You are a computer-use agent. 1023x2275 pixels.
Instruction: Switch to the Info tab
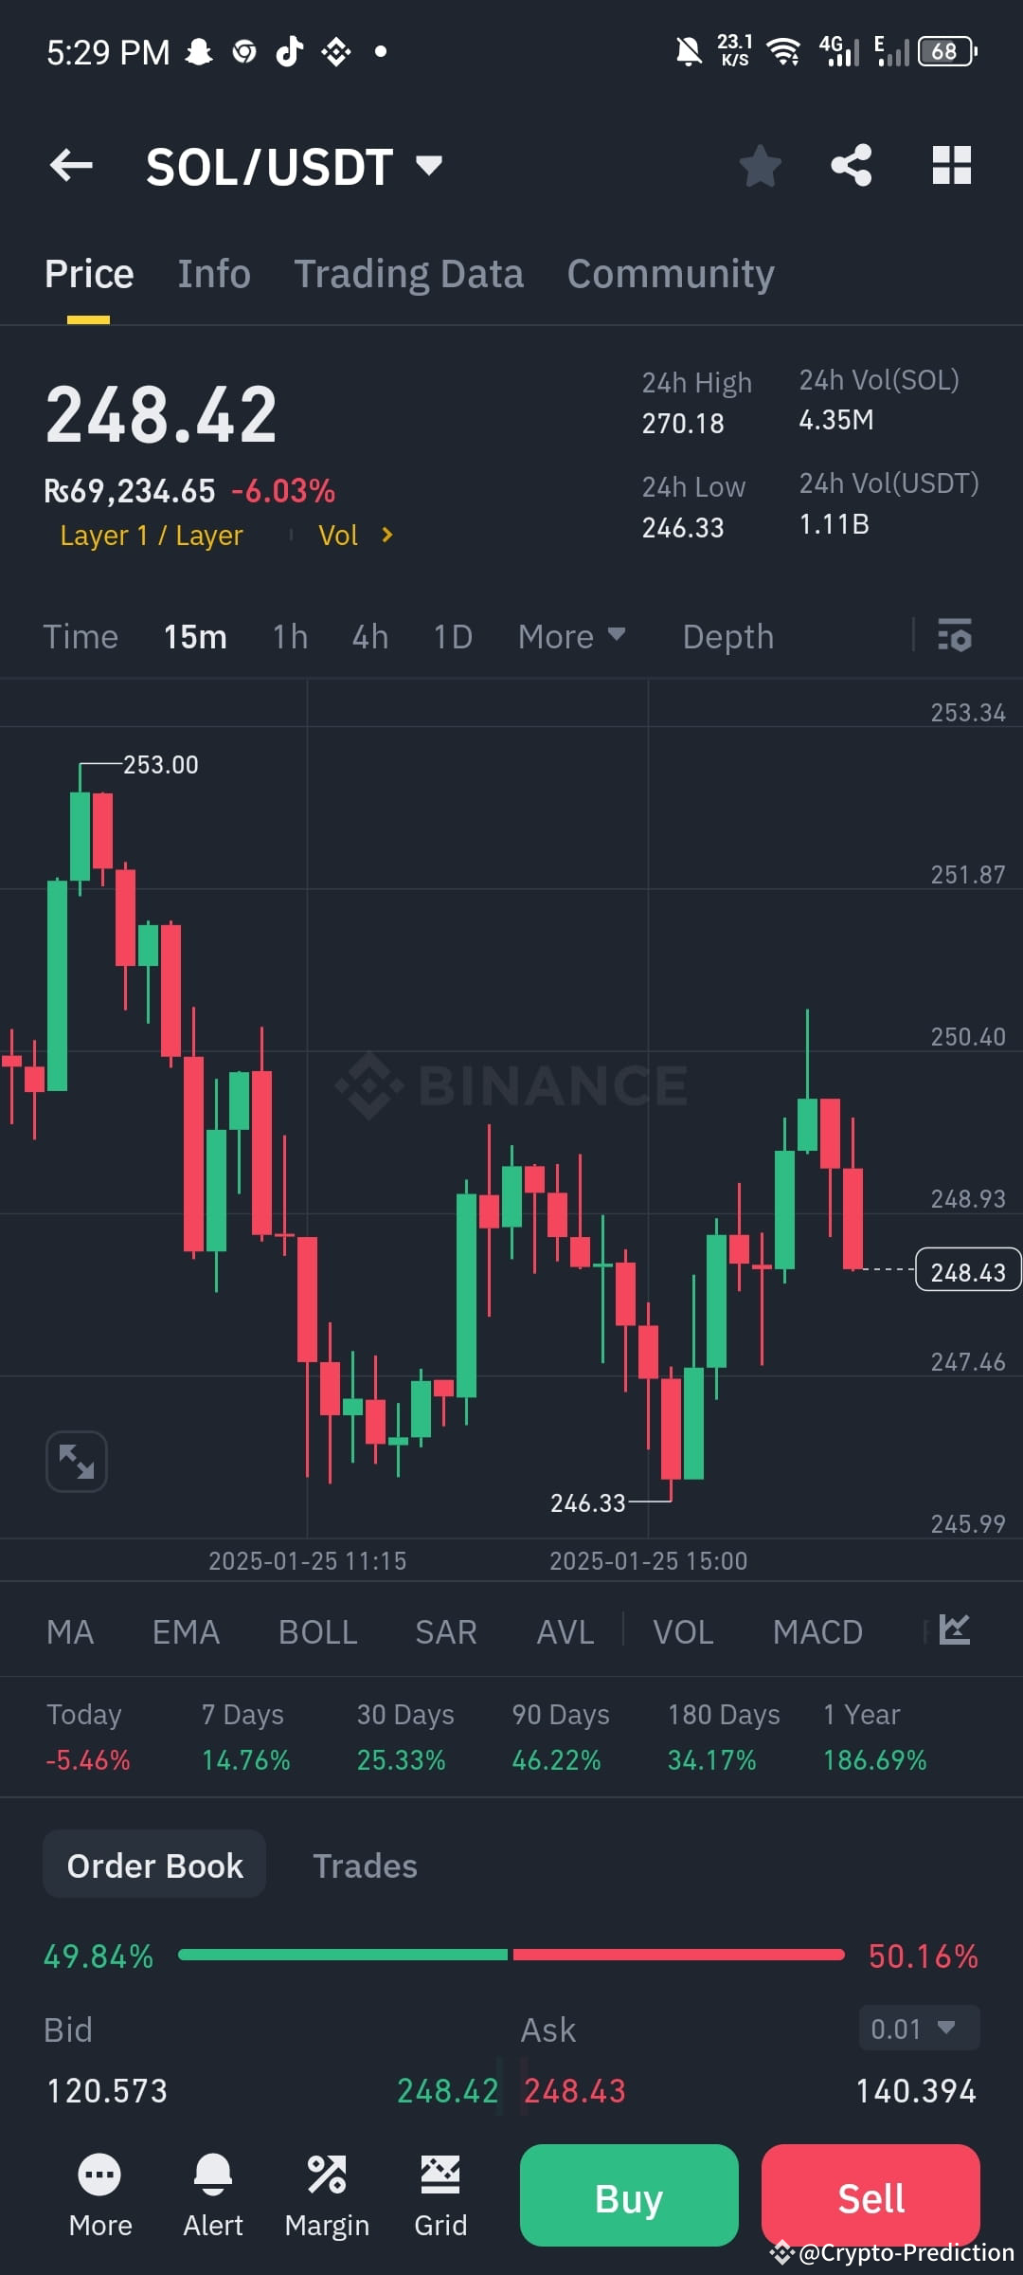(x=214, y=274)
